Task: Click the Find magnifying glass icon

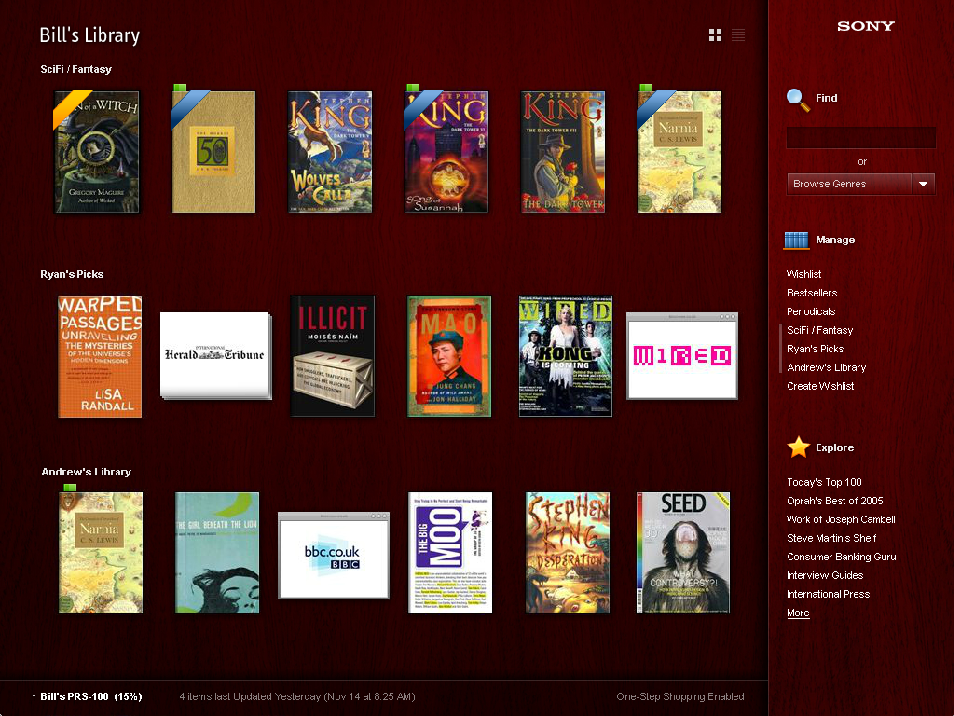Action: (797, 99)
